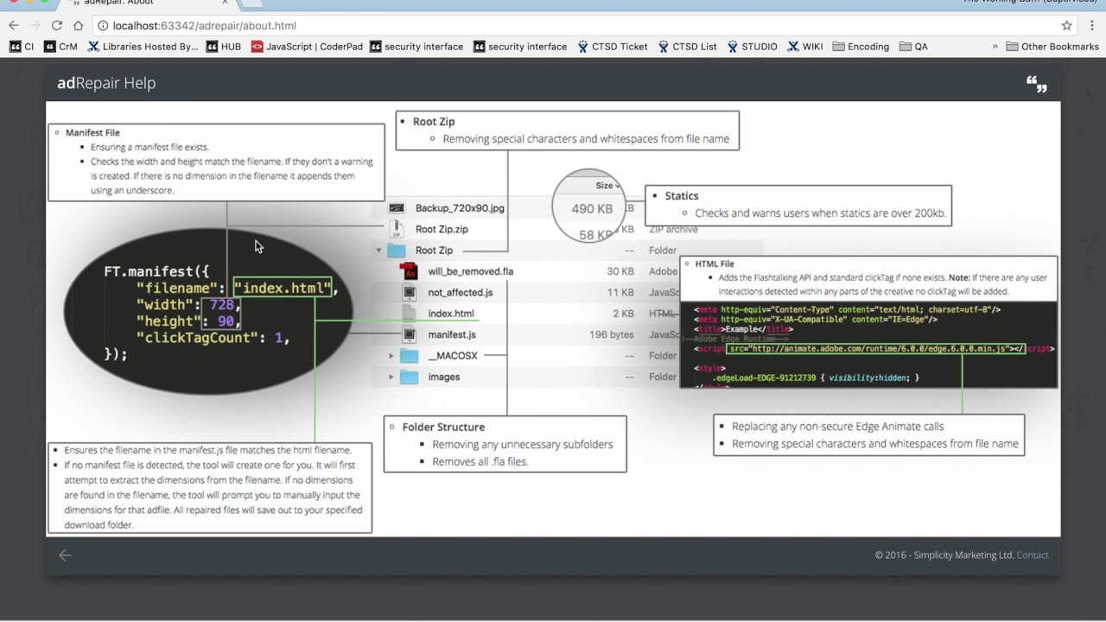Click the browser back arrow
Viewport: 1106px width, 622px height.
click(14, 25)
